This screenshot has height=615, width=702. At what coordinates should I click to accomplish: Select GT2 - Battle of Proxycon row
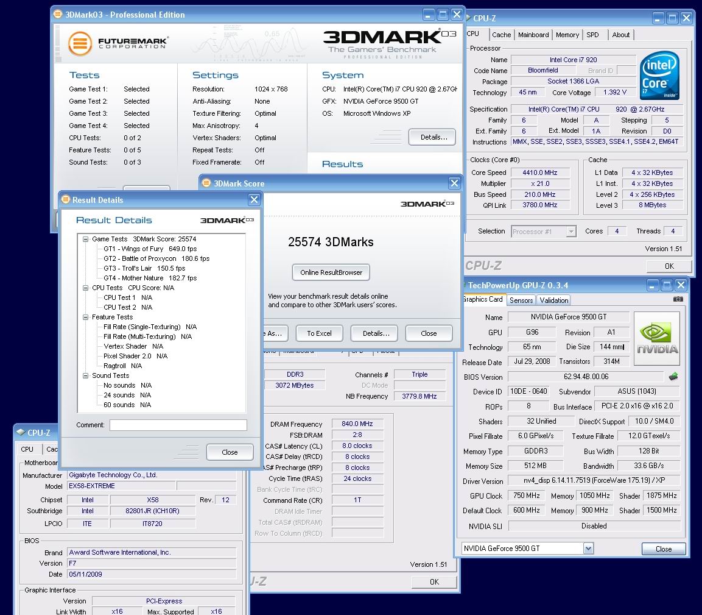click(x=156, y=258)
